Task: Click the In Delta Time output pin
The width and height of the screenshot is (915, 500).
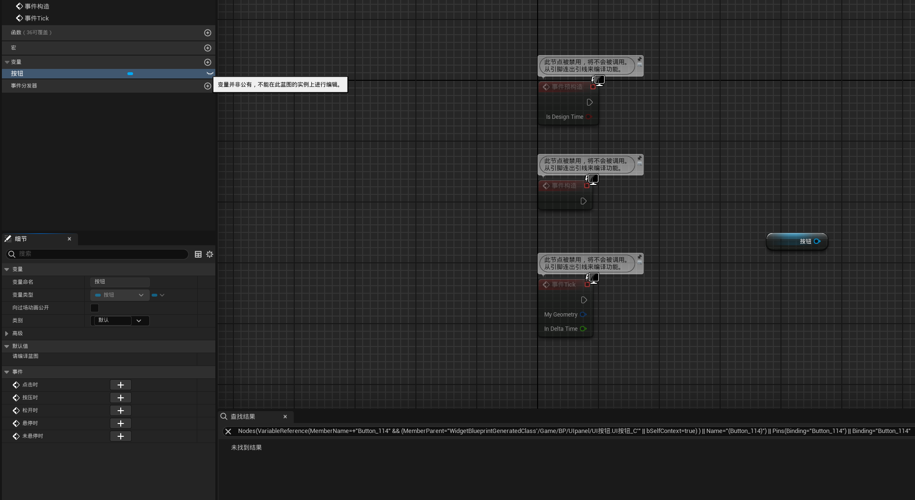Action: 583,329
